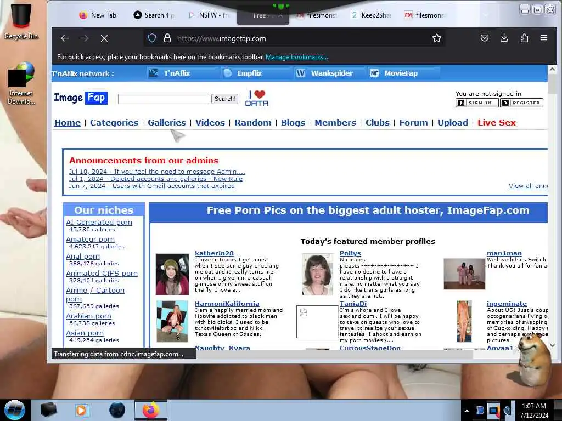Image resolution: width=562 pixels, height=421 pixels.
Task: Click the Empflix network button
Action: pos(256,73)
